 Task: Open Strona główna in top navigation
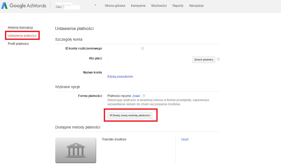[x=115, y=6]
